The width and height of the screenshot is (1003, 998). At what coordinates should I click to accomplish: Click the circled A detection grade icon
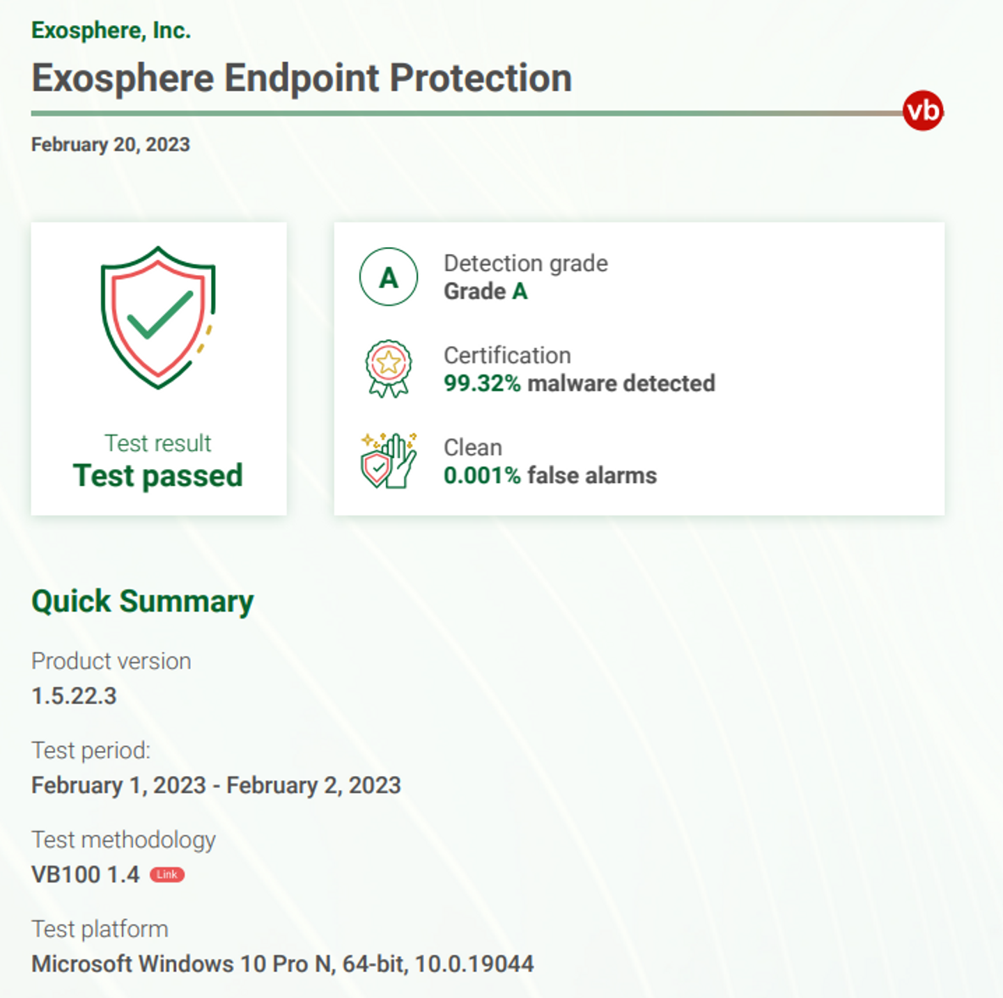[x=389, y=277]
